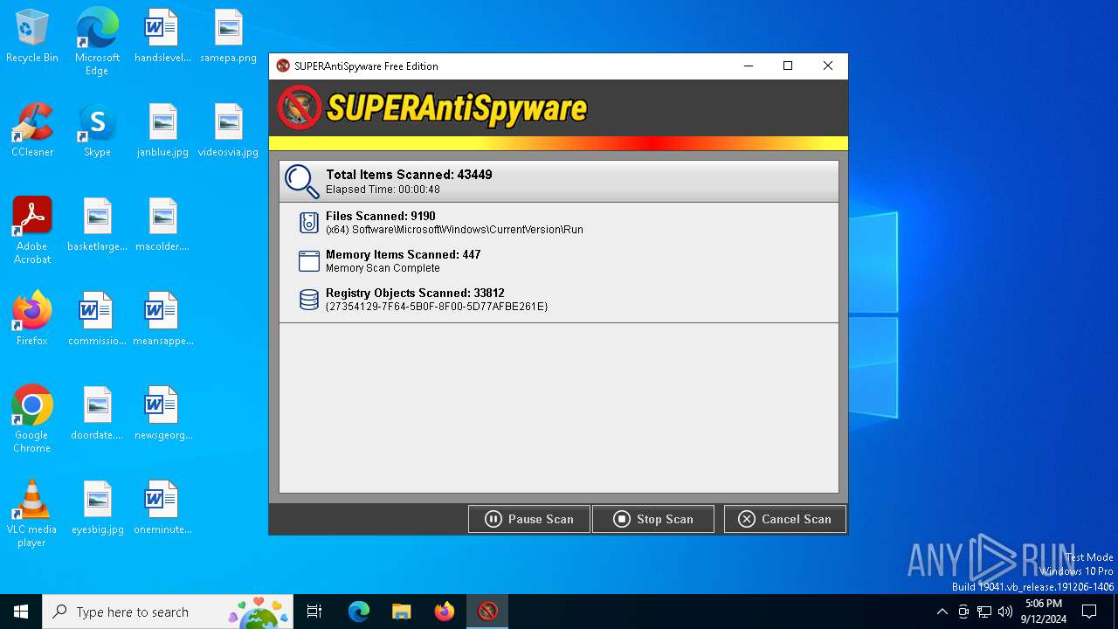Select the registry GUID text line
Screen dimensions: 1118x629
437,307
